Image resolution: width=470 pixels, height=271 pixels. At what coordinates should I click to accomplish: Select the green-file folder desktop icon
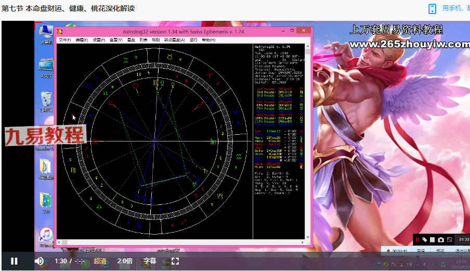(x=46, y=203)
